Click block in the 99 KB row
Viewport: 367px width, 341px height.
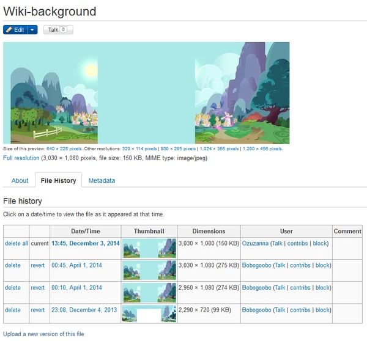322,310
